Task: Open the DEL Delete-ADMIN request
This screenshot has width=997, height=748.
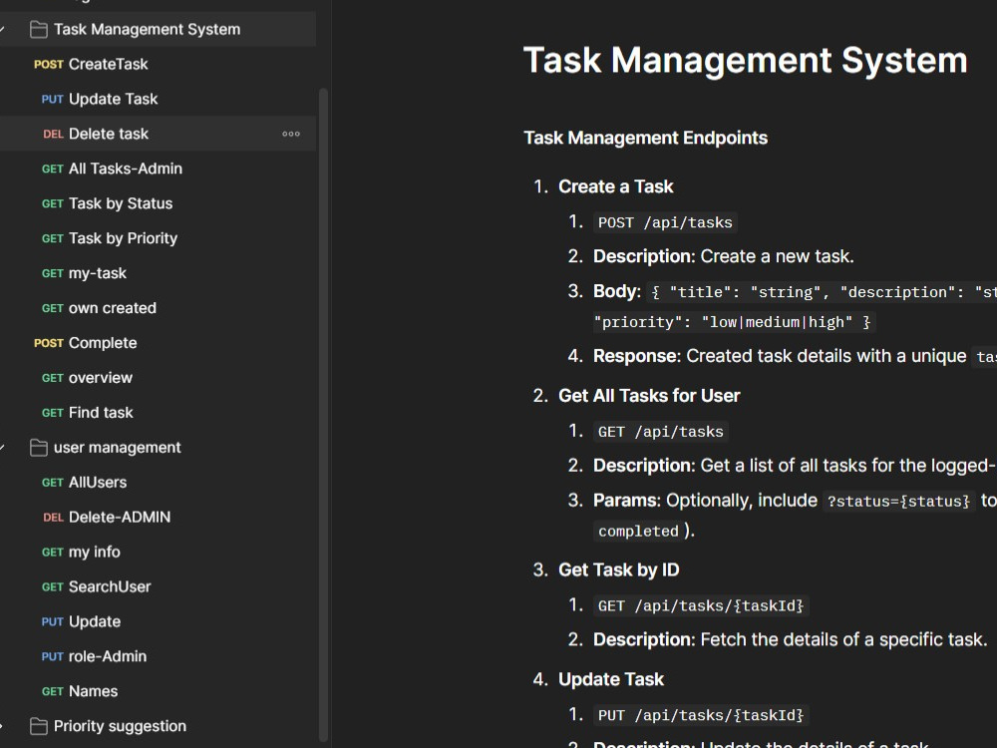Action: tap(158, 517)
